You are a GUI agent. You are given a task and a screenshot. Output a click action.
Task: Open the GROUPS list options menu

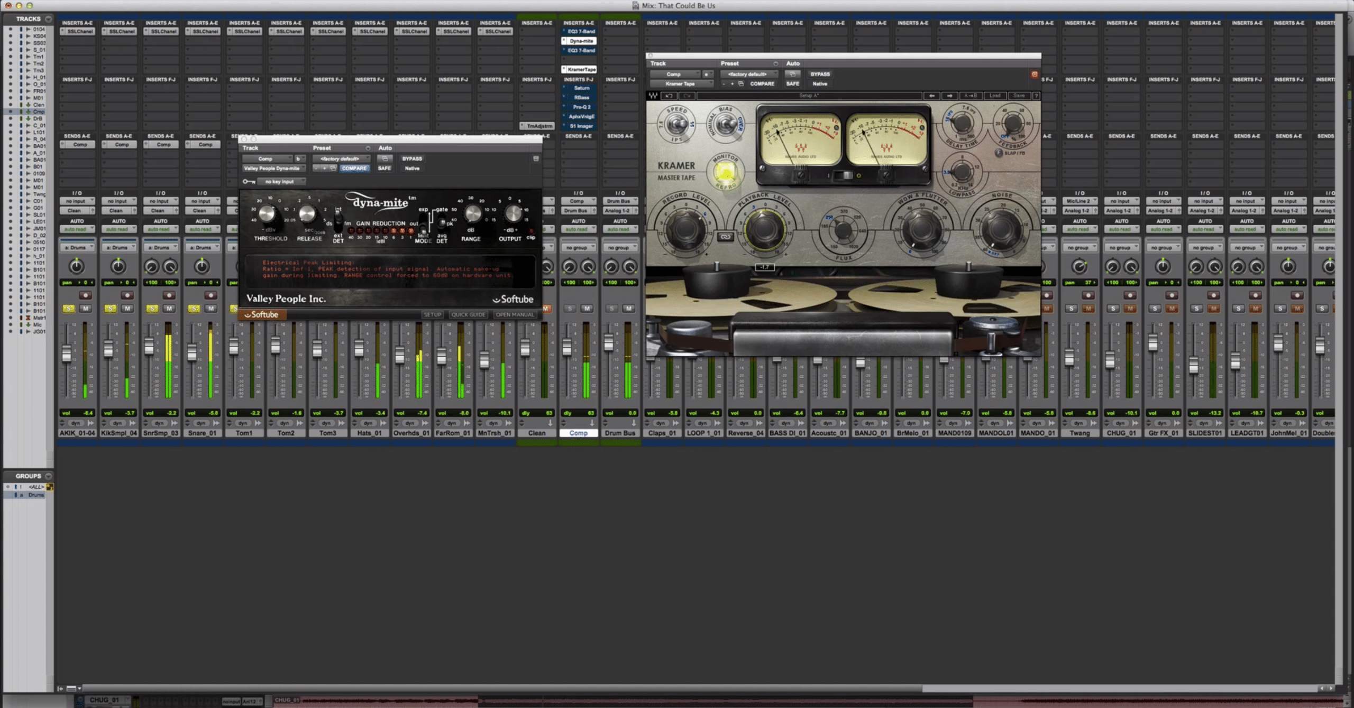click(x=48, y=476)
